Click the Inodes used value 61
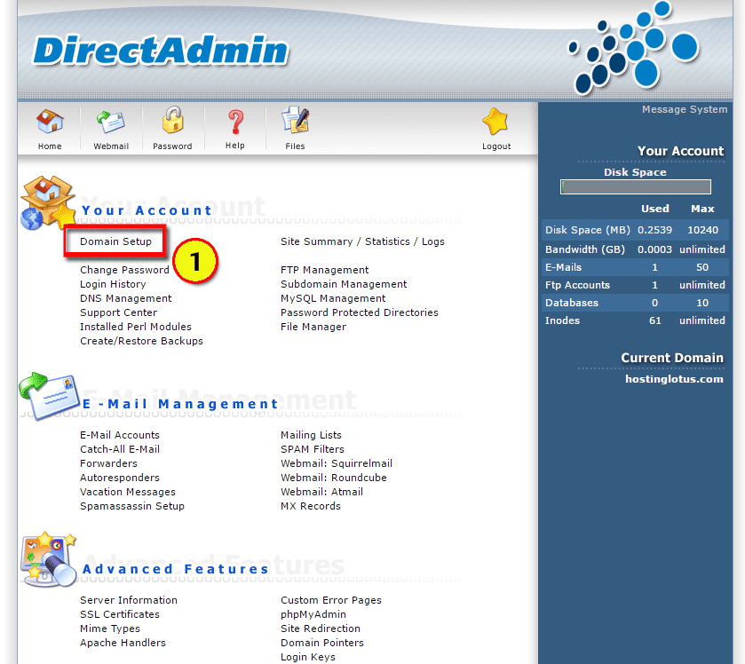 [654, 320]
